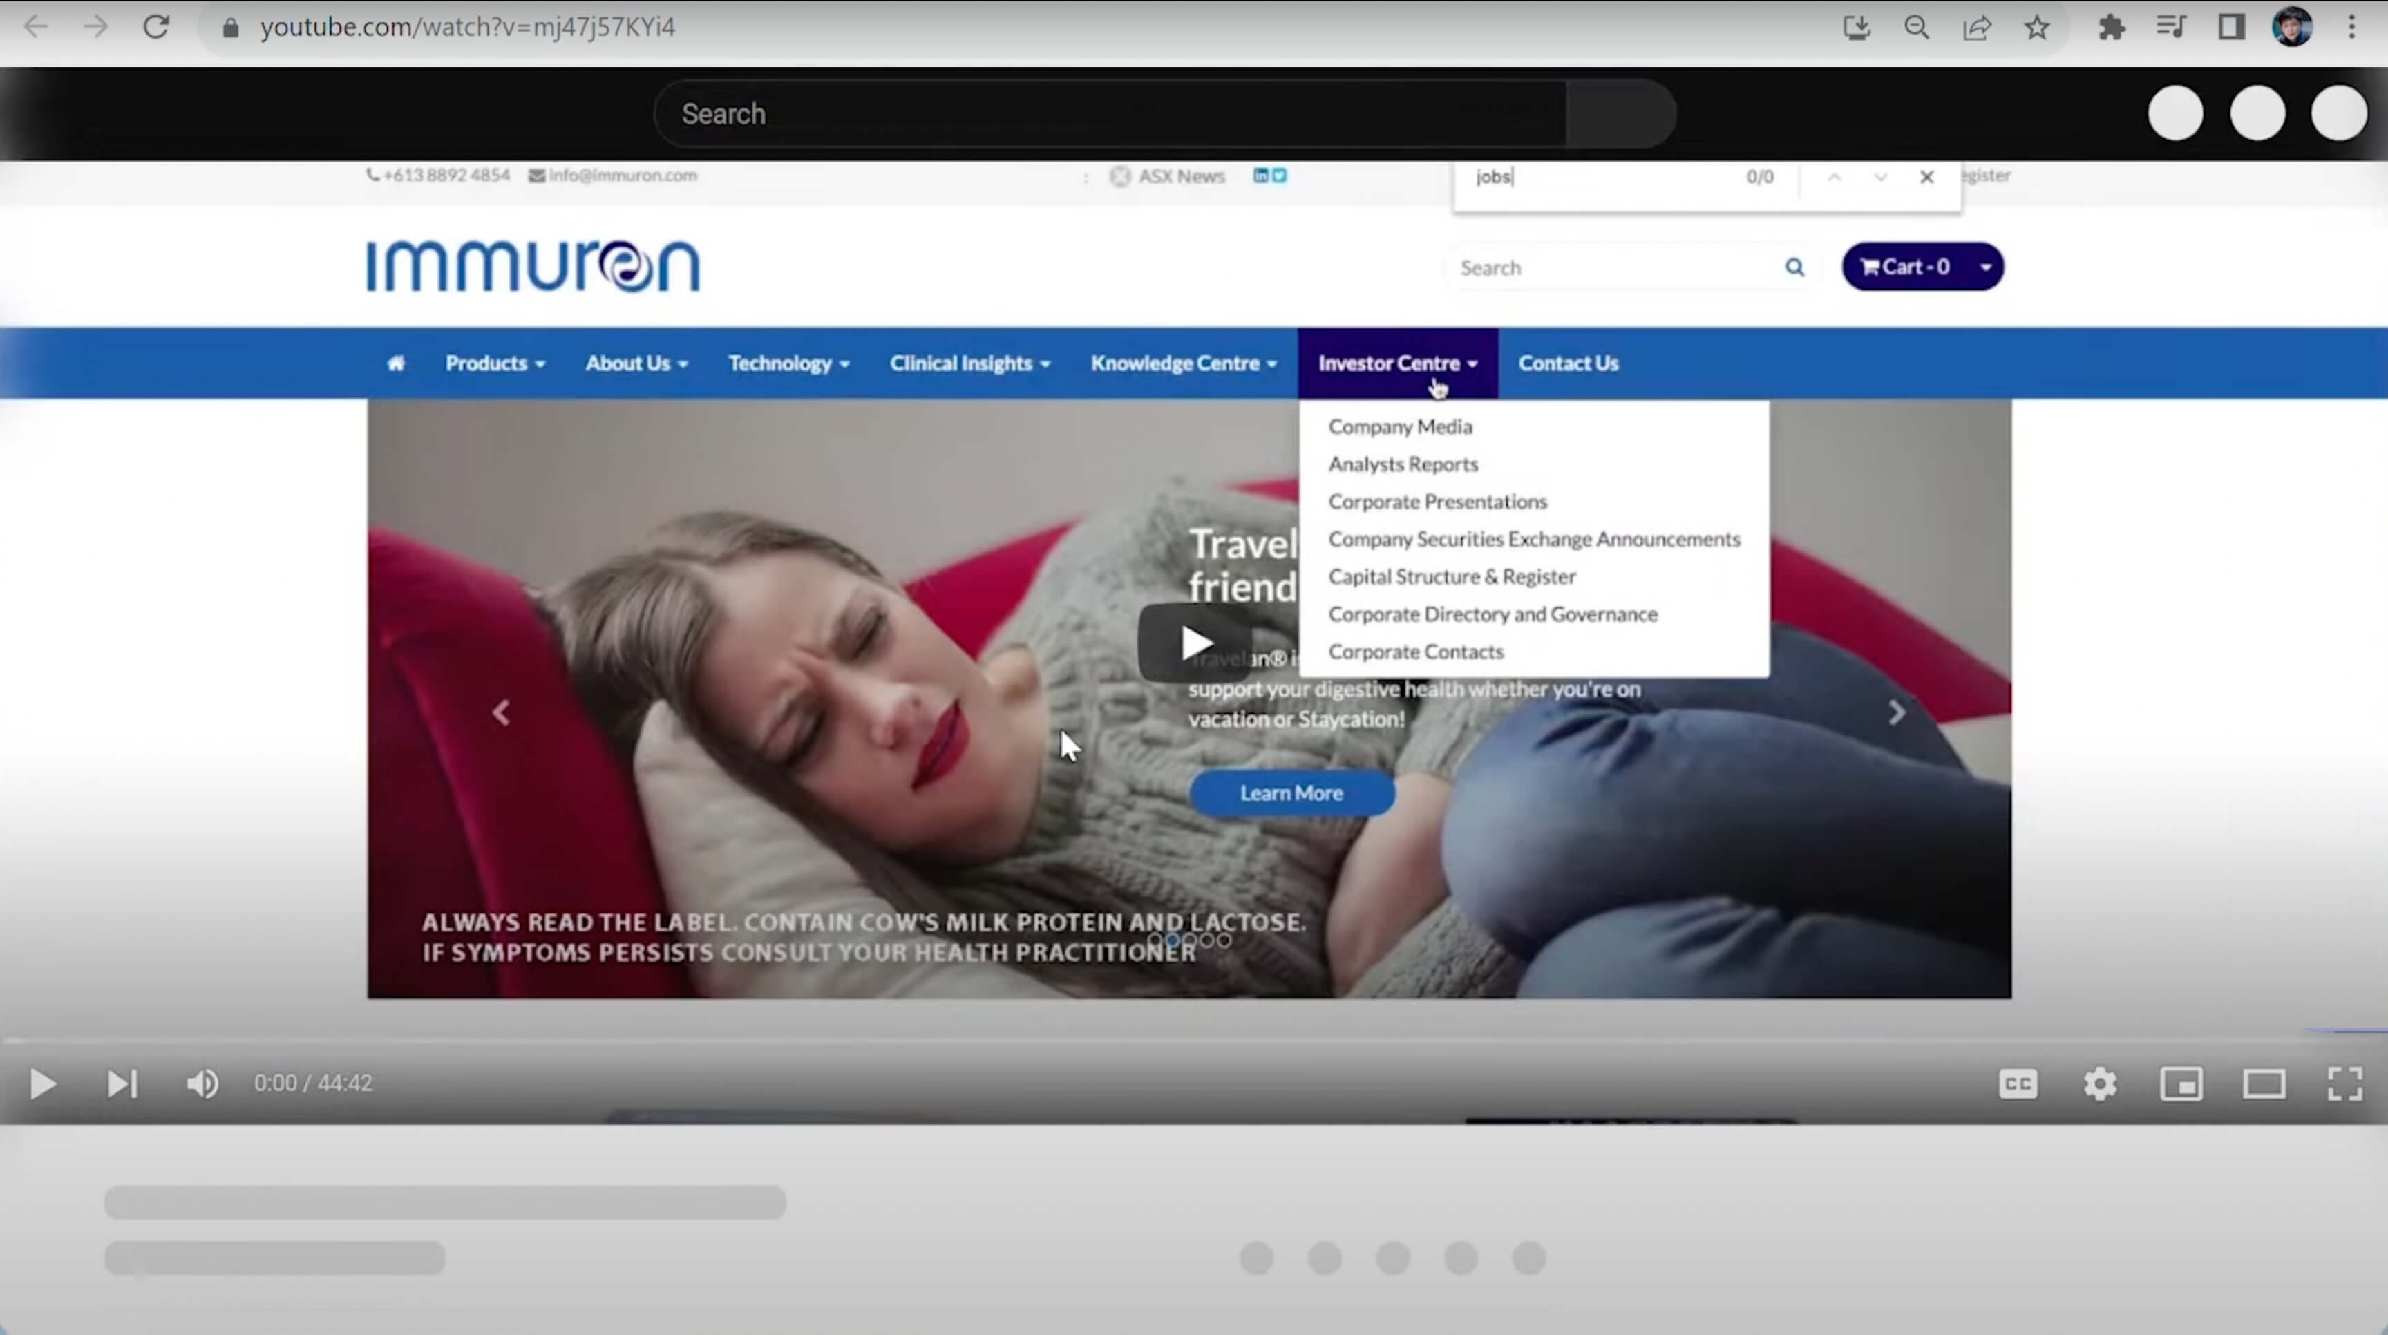
Task: Choose Analysts Reports from dropdown
Action: [1403, 464]
